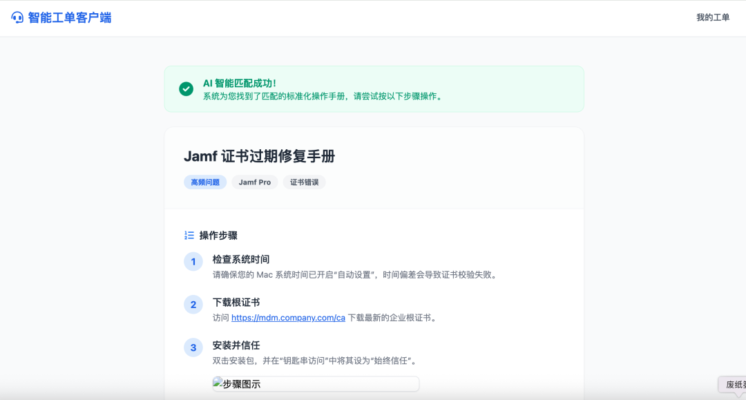Click the 下载根证书 step title
The width and height of the screenshot is (746, 400).
236,303
